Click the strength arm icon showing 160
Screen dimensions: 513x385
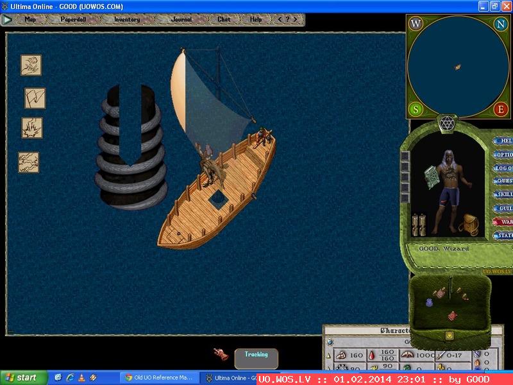click(341, 355)
